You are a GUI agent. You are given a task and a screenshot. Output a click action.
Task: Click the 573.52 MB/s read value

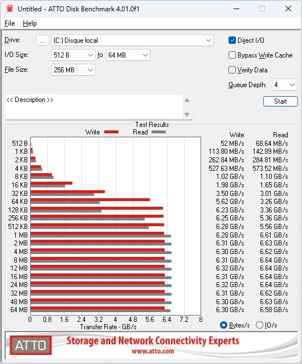[271, 168]
